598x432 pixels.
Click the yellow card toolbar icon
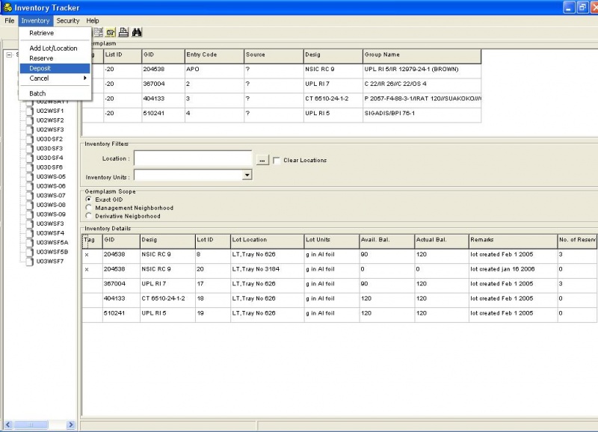click(111, 32)
